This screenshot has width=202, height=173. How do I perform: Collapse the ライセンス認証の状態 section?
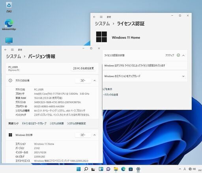click(x=183, y=55)
